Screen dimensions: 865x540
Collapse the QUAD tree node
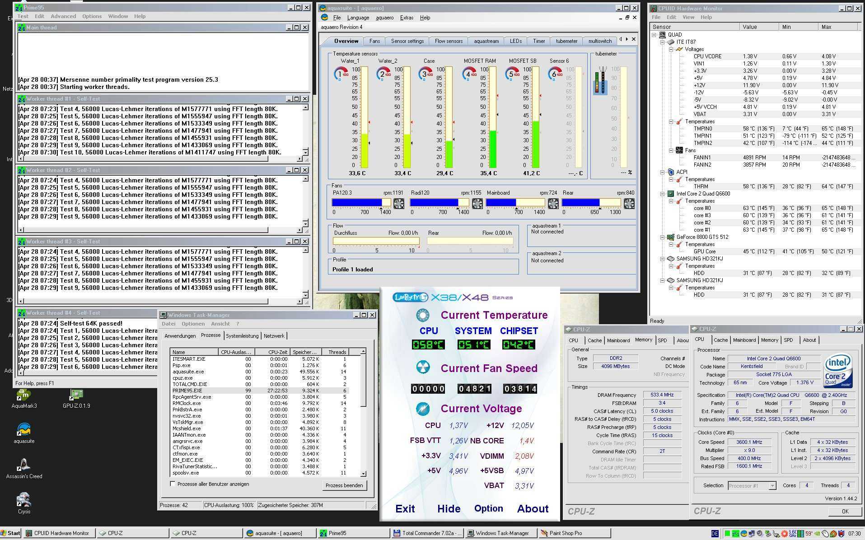click(x=654, y=35)
